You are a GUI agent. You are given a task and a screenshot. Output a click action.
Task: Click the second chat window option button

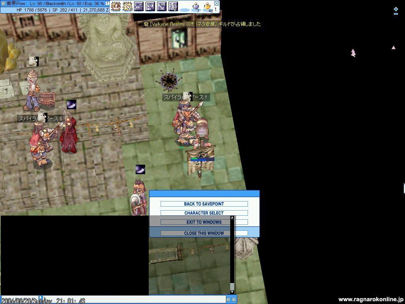234,299
